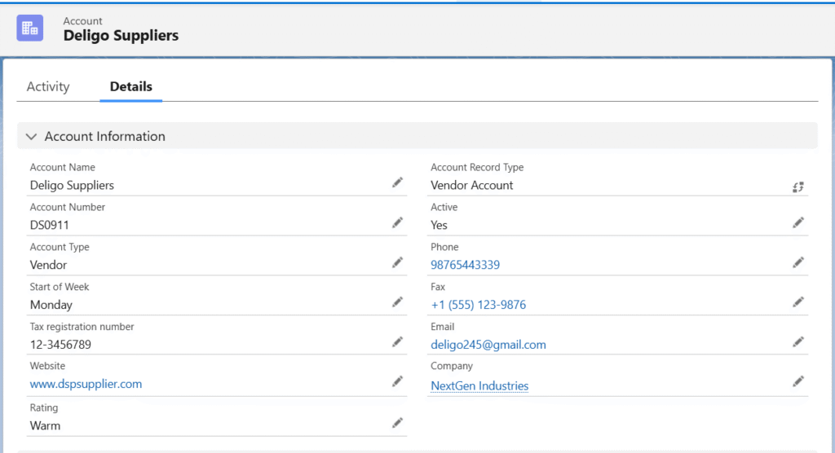
Task: Change Account Record Type icon
Action: point(798,187)
